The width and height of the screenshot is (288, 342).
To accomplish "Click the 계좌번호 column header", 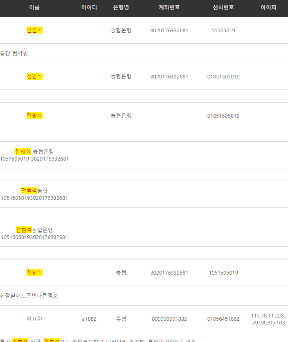I will coord(169,7).
